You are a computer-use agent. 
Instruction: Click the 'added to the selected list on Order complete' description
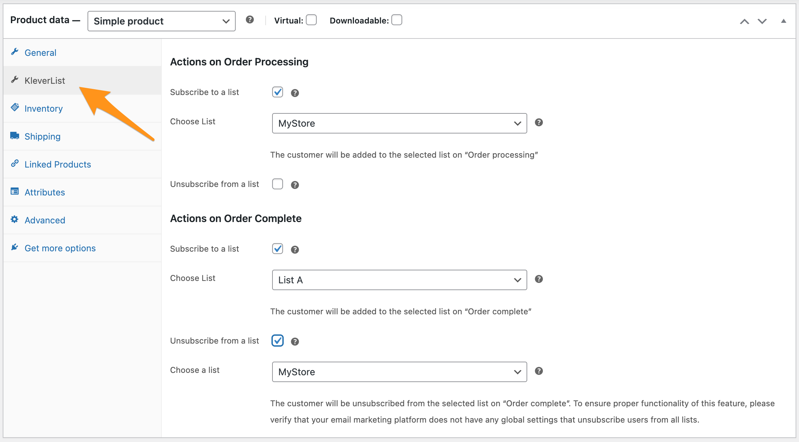coord(401,311)
